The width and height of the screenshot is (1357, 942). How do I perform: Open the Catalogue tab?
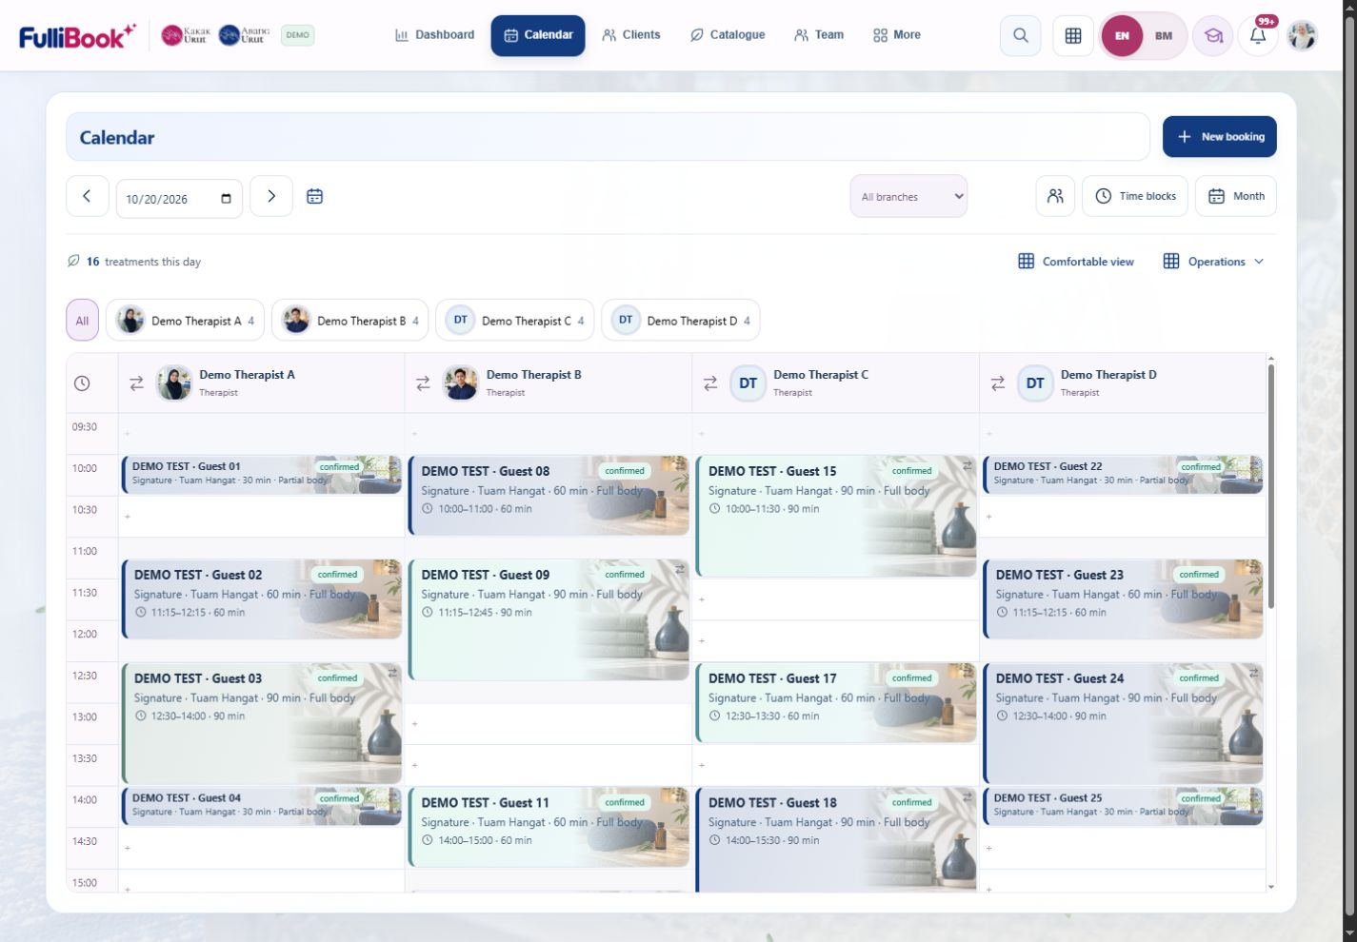pos(728,35)
